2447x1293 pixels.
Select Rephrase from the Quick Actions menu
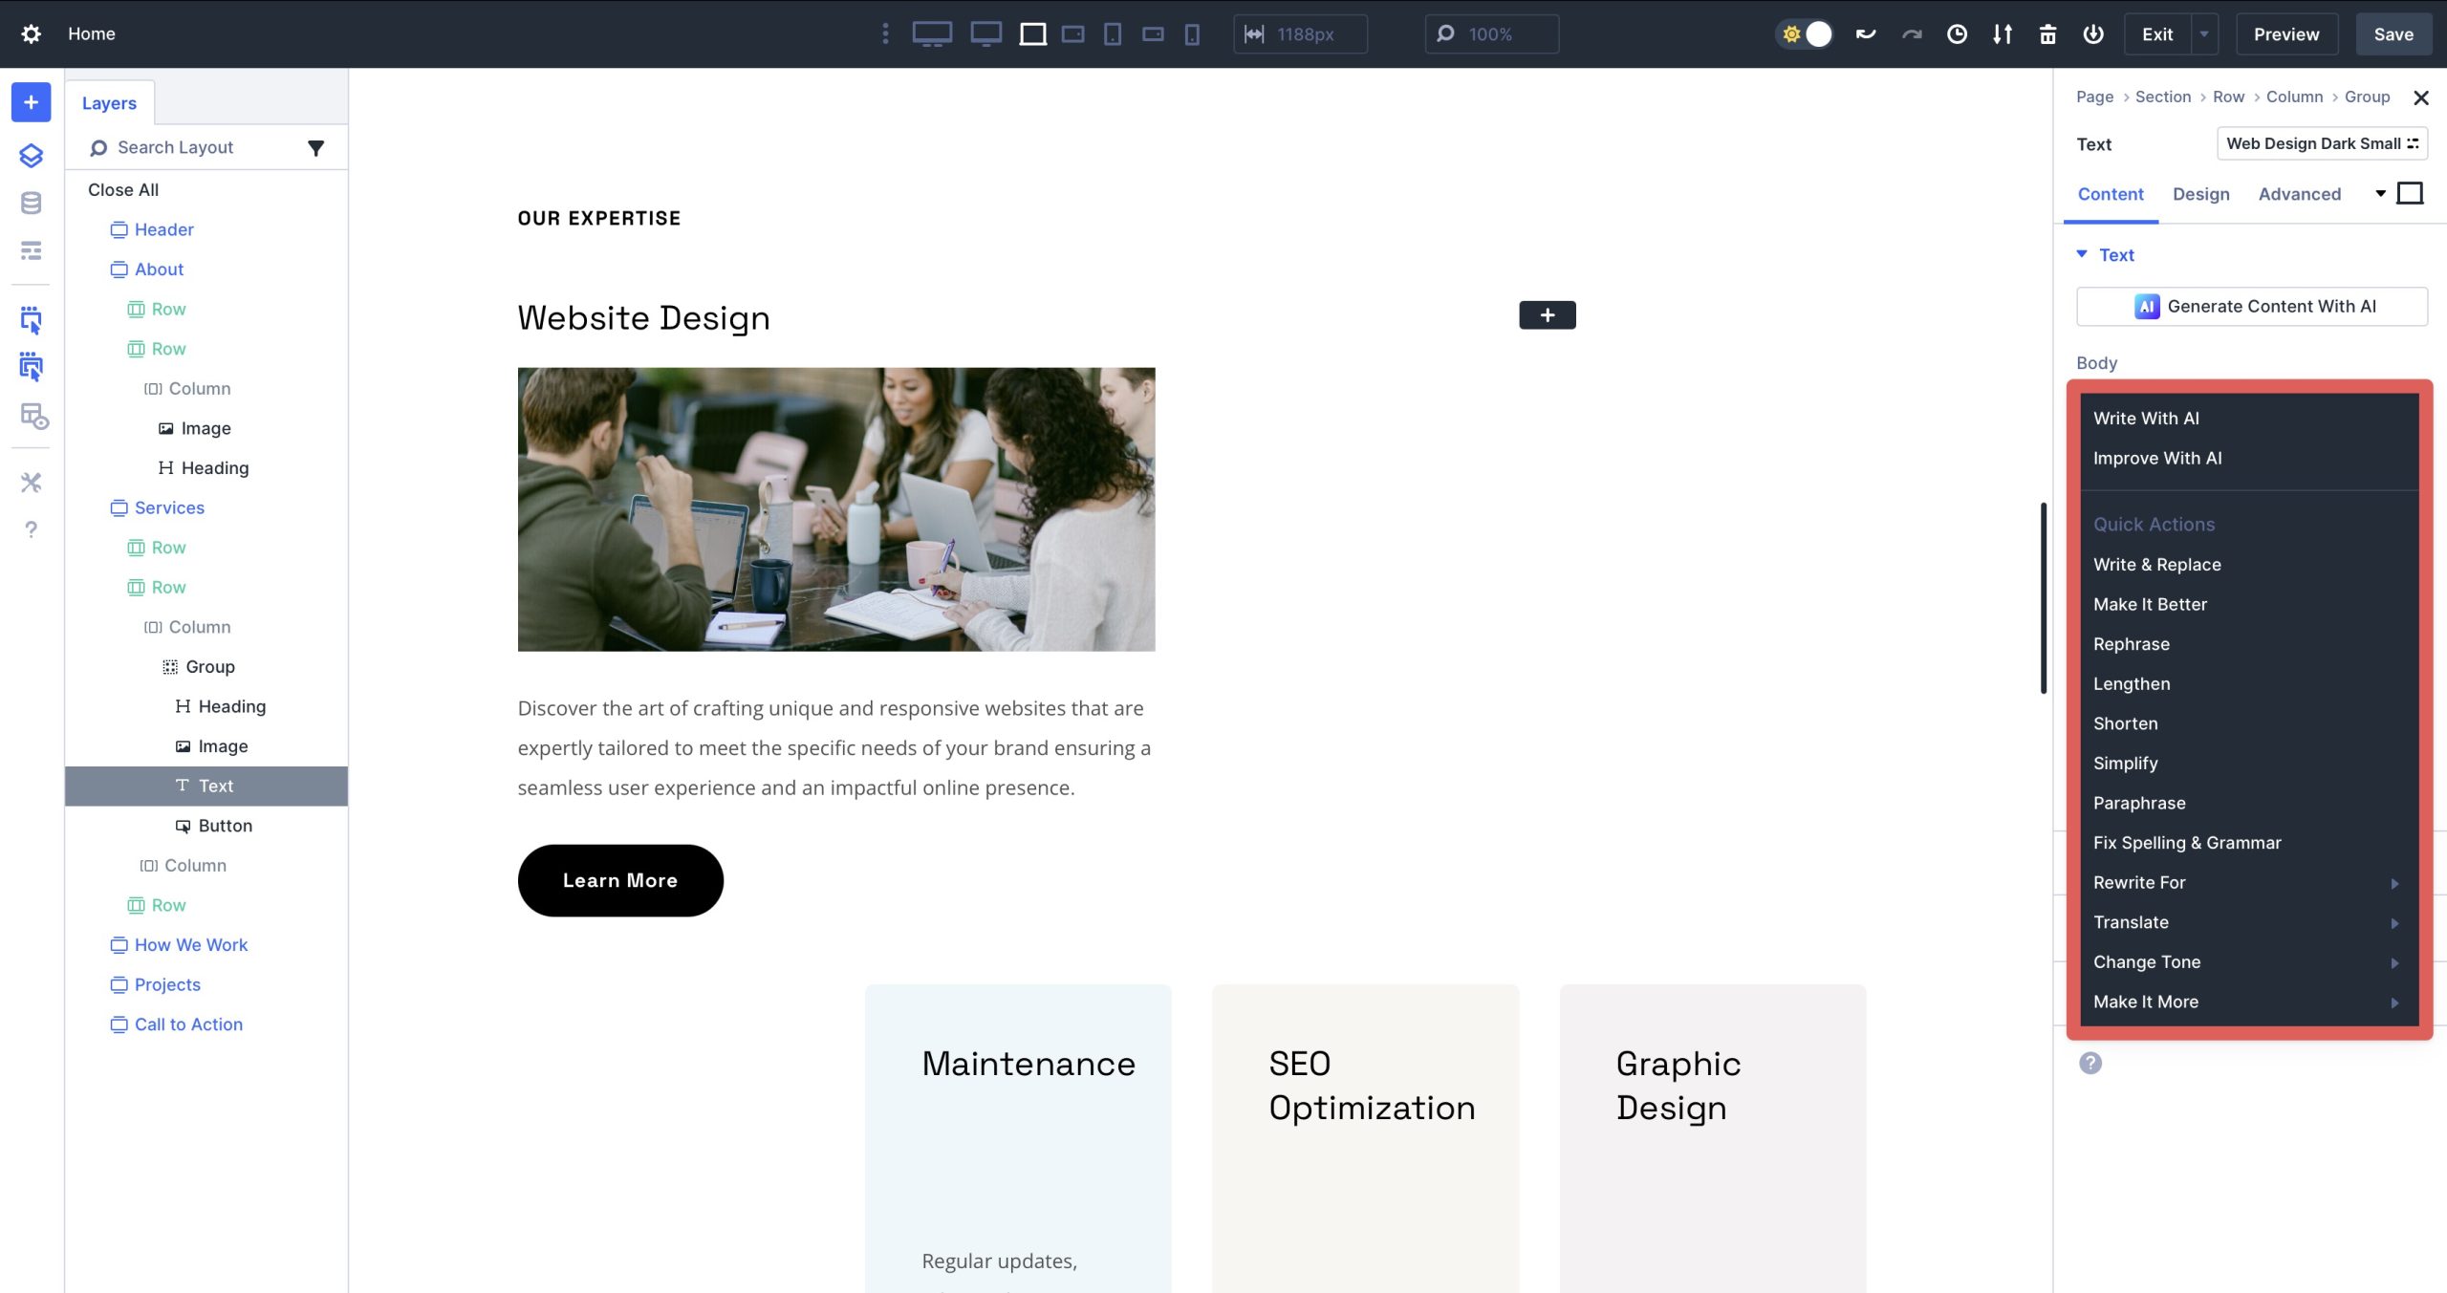point(2131,643)
